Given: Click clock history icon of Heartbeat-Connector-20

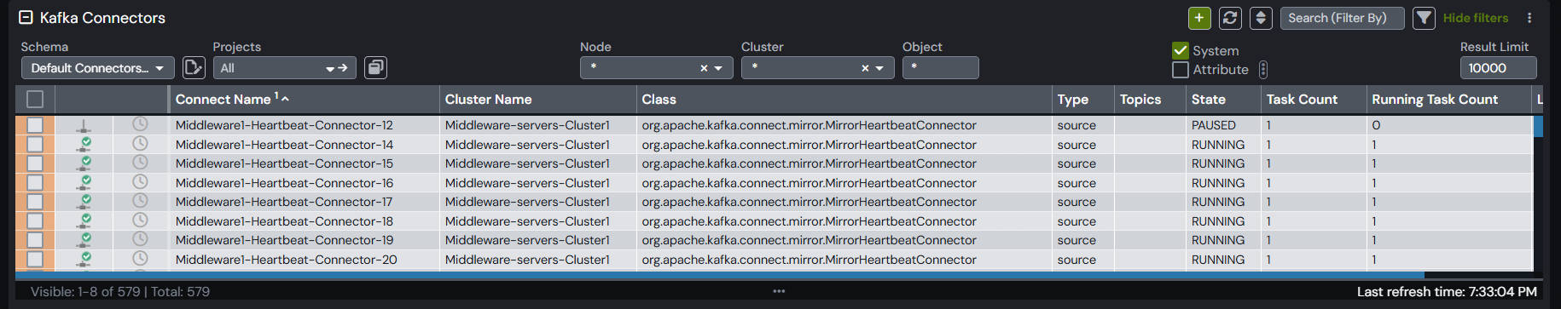Looking at the screenshot, I should [x=140, y=259].
